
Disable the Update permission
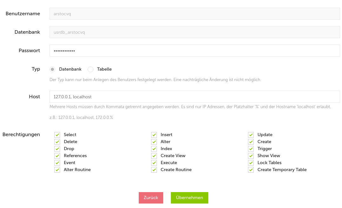coord(251,135)
